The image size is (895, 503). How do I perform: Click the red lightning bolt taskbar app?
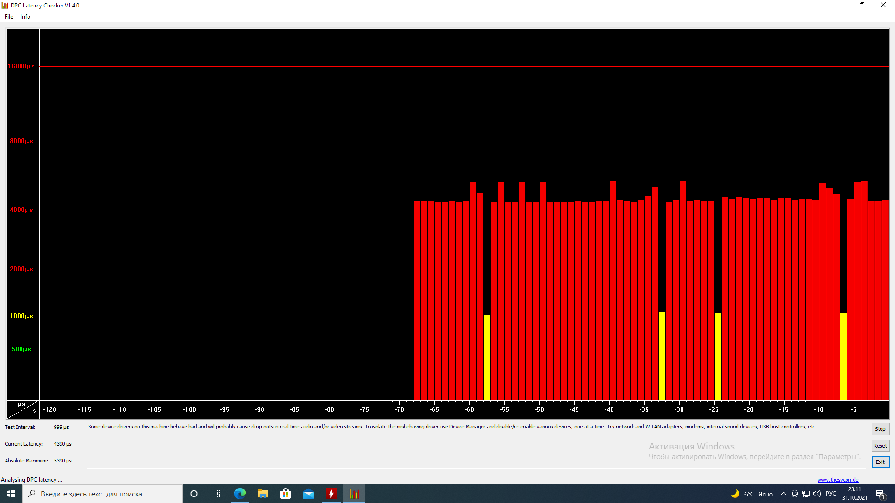pos(331,494)
